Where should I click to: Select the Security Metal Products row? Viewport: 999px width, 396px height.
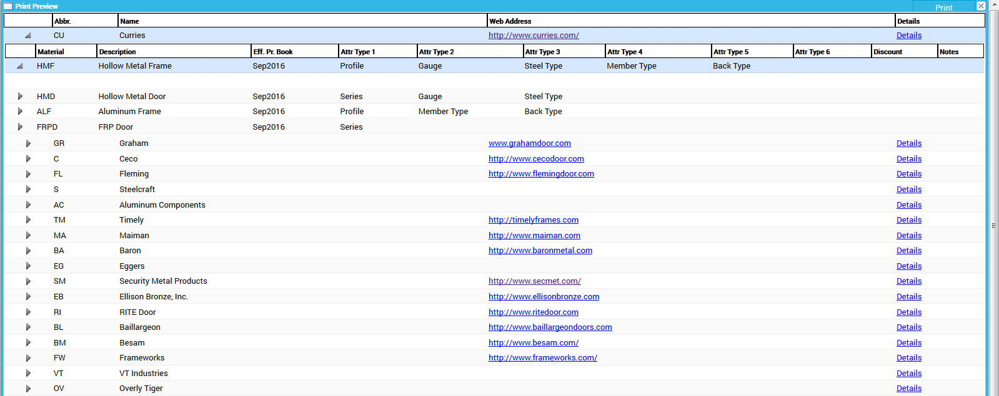(163, 281)
